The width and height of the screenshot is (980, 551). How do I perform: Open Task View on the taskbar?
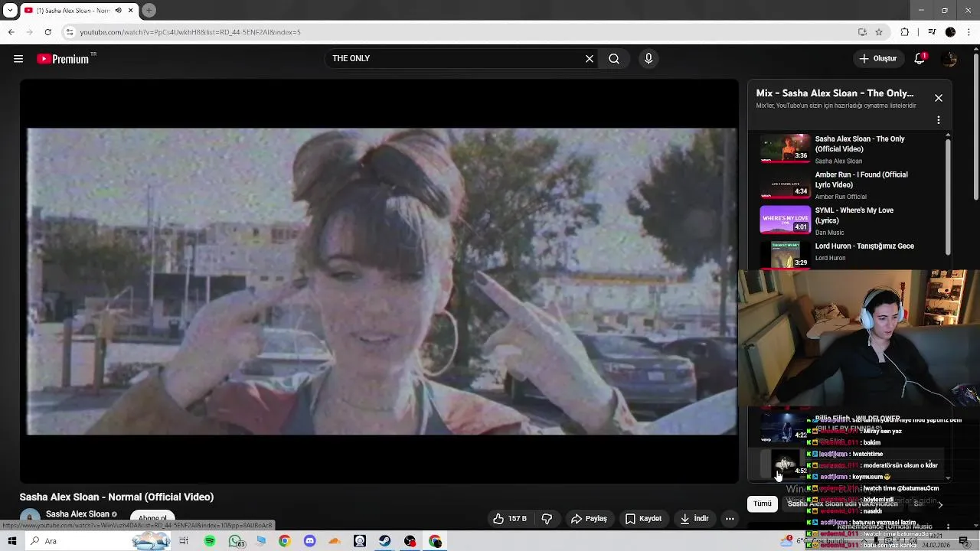[x=184, y=541]
